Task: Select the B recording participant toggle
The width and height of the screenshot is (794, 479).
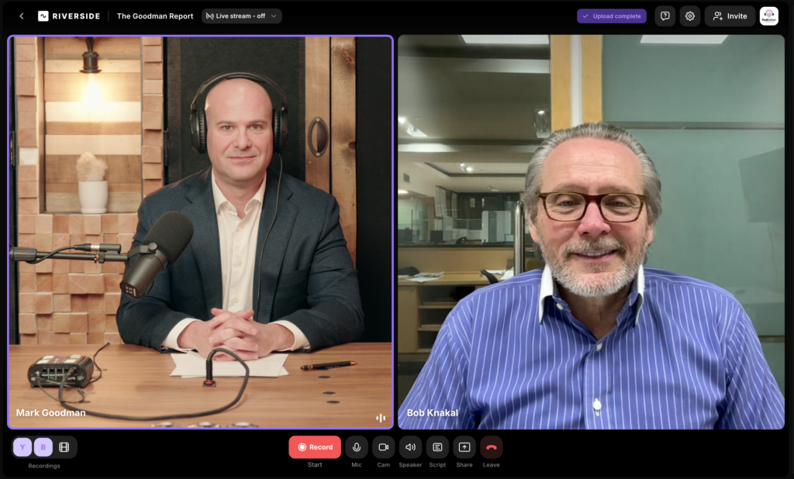Action: tap(43, 446)
